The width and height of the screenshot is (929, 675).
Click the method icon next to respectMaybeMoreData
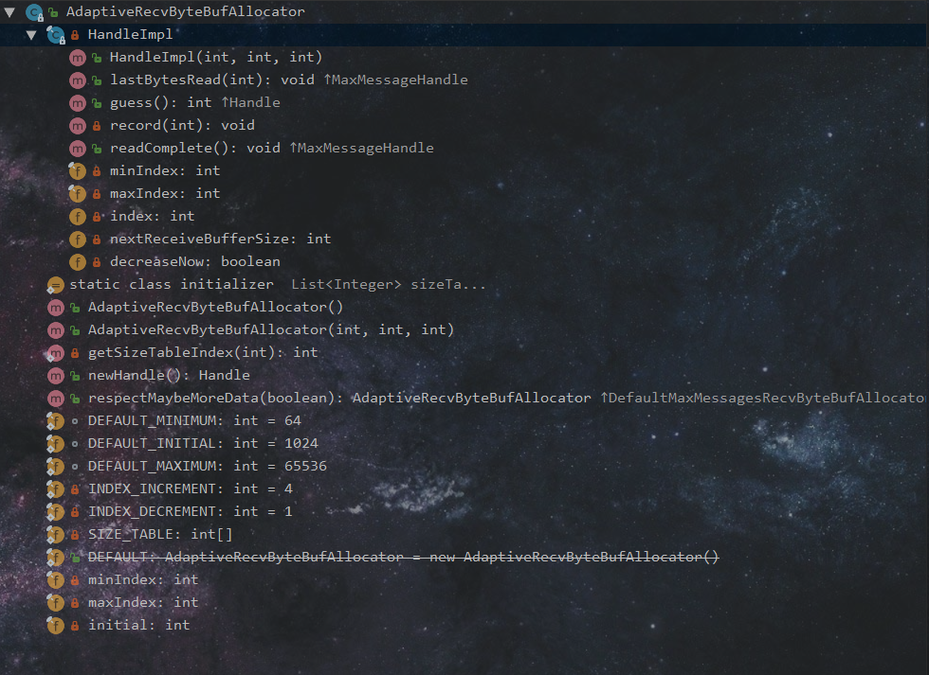pos(56,399)
